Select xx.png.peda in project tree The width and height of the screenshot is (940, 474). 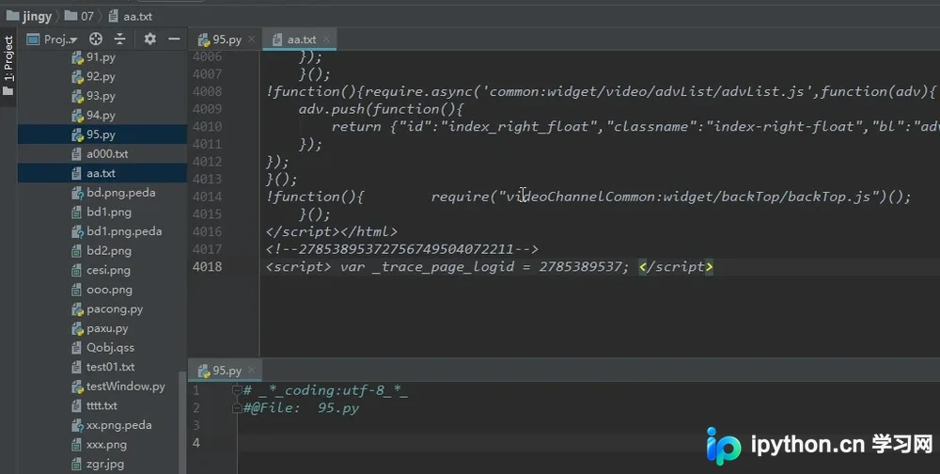pyautogui.click(x=118, y=425)
